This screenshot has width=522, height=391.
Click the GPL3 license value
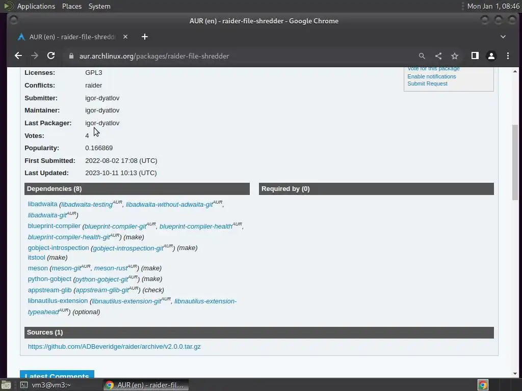click(x=94, y=72)
